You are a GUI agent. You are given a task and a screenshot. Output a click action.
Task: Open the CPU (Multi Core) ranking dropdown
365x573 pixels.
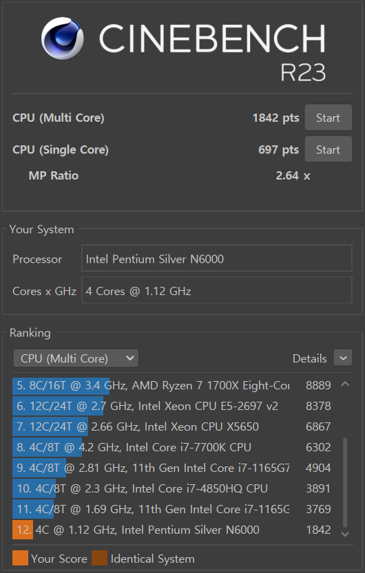(76, 358)
